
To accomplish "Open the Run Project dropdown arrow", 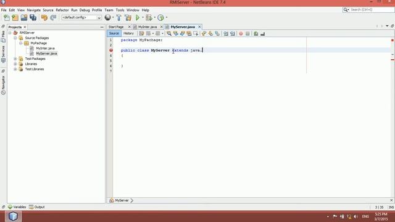I will (x=143, y=18).
